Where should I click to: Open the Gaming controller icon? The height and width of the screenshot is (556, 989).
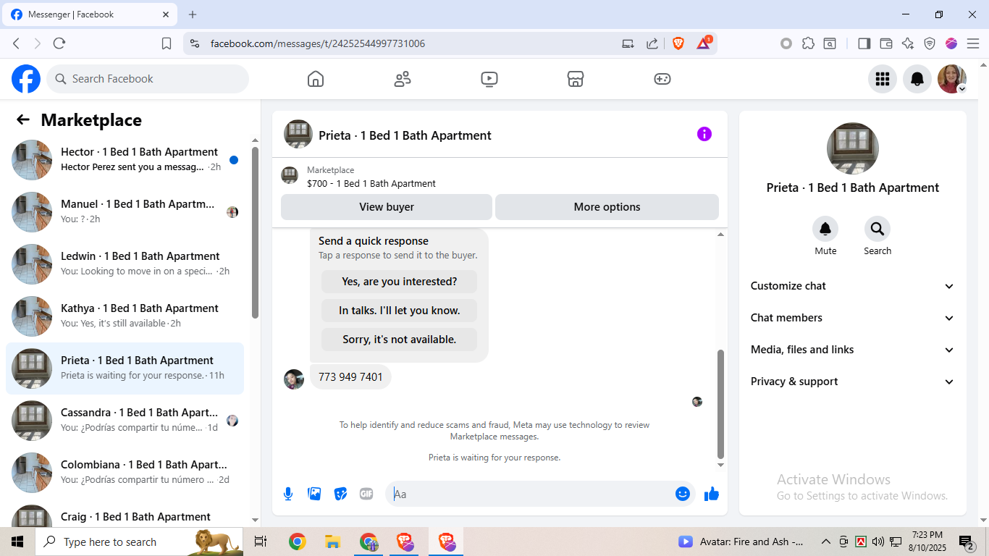(662, 79)
